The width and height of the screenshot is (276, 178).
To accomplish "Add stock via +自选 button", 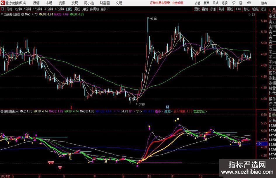I will [x=255, y=9].
